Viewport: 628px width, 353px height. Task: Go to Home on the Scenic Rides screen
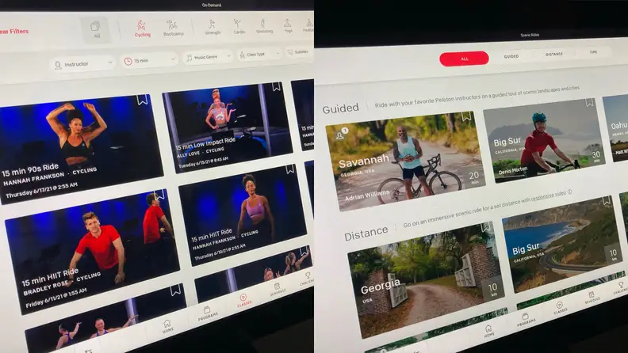[488, 332]
